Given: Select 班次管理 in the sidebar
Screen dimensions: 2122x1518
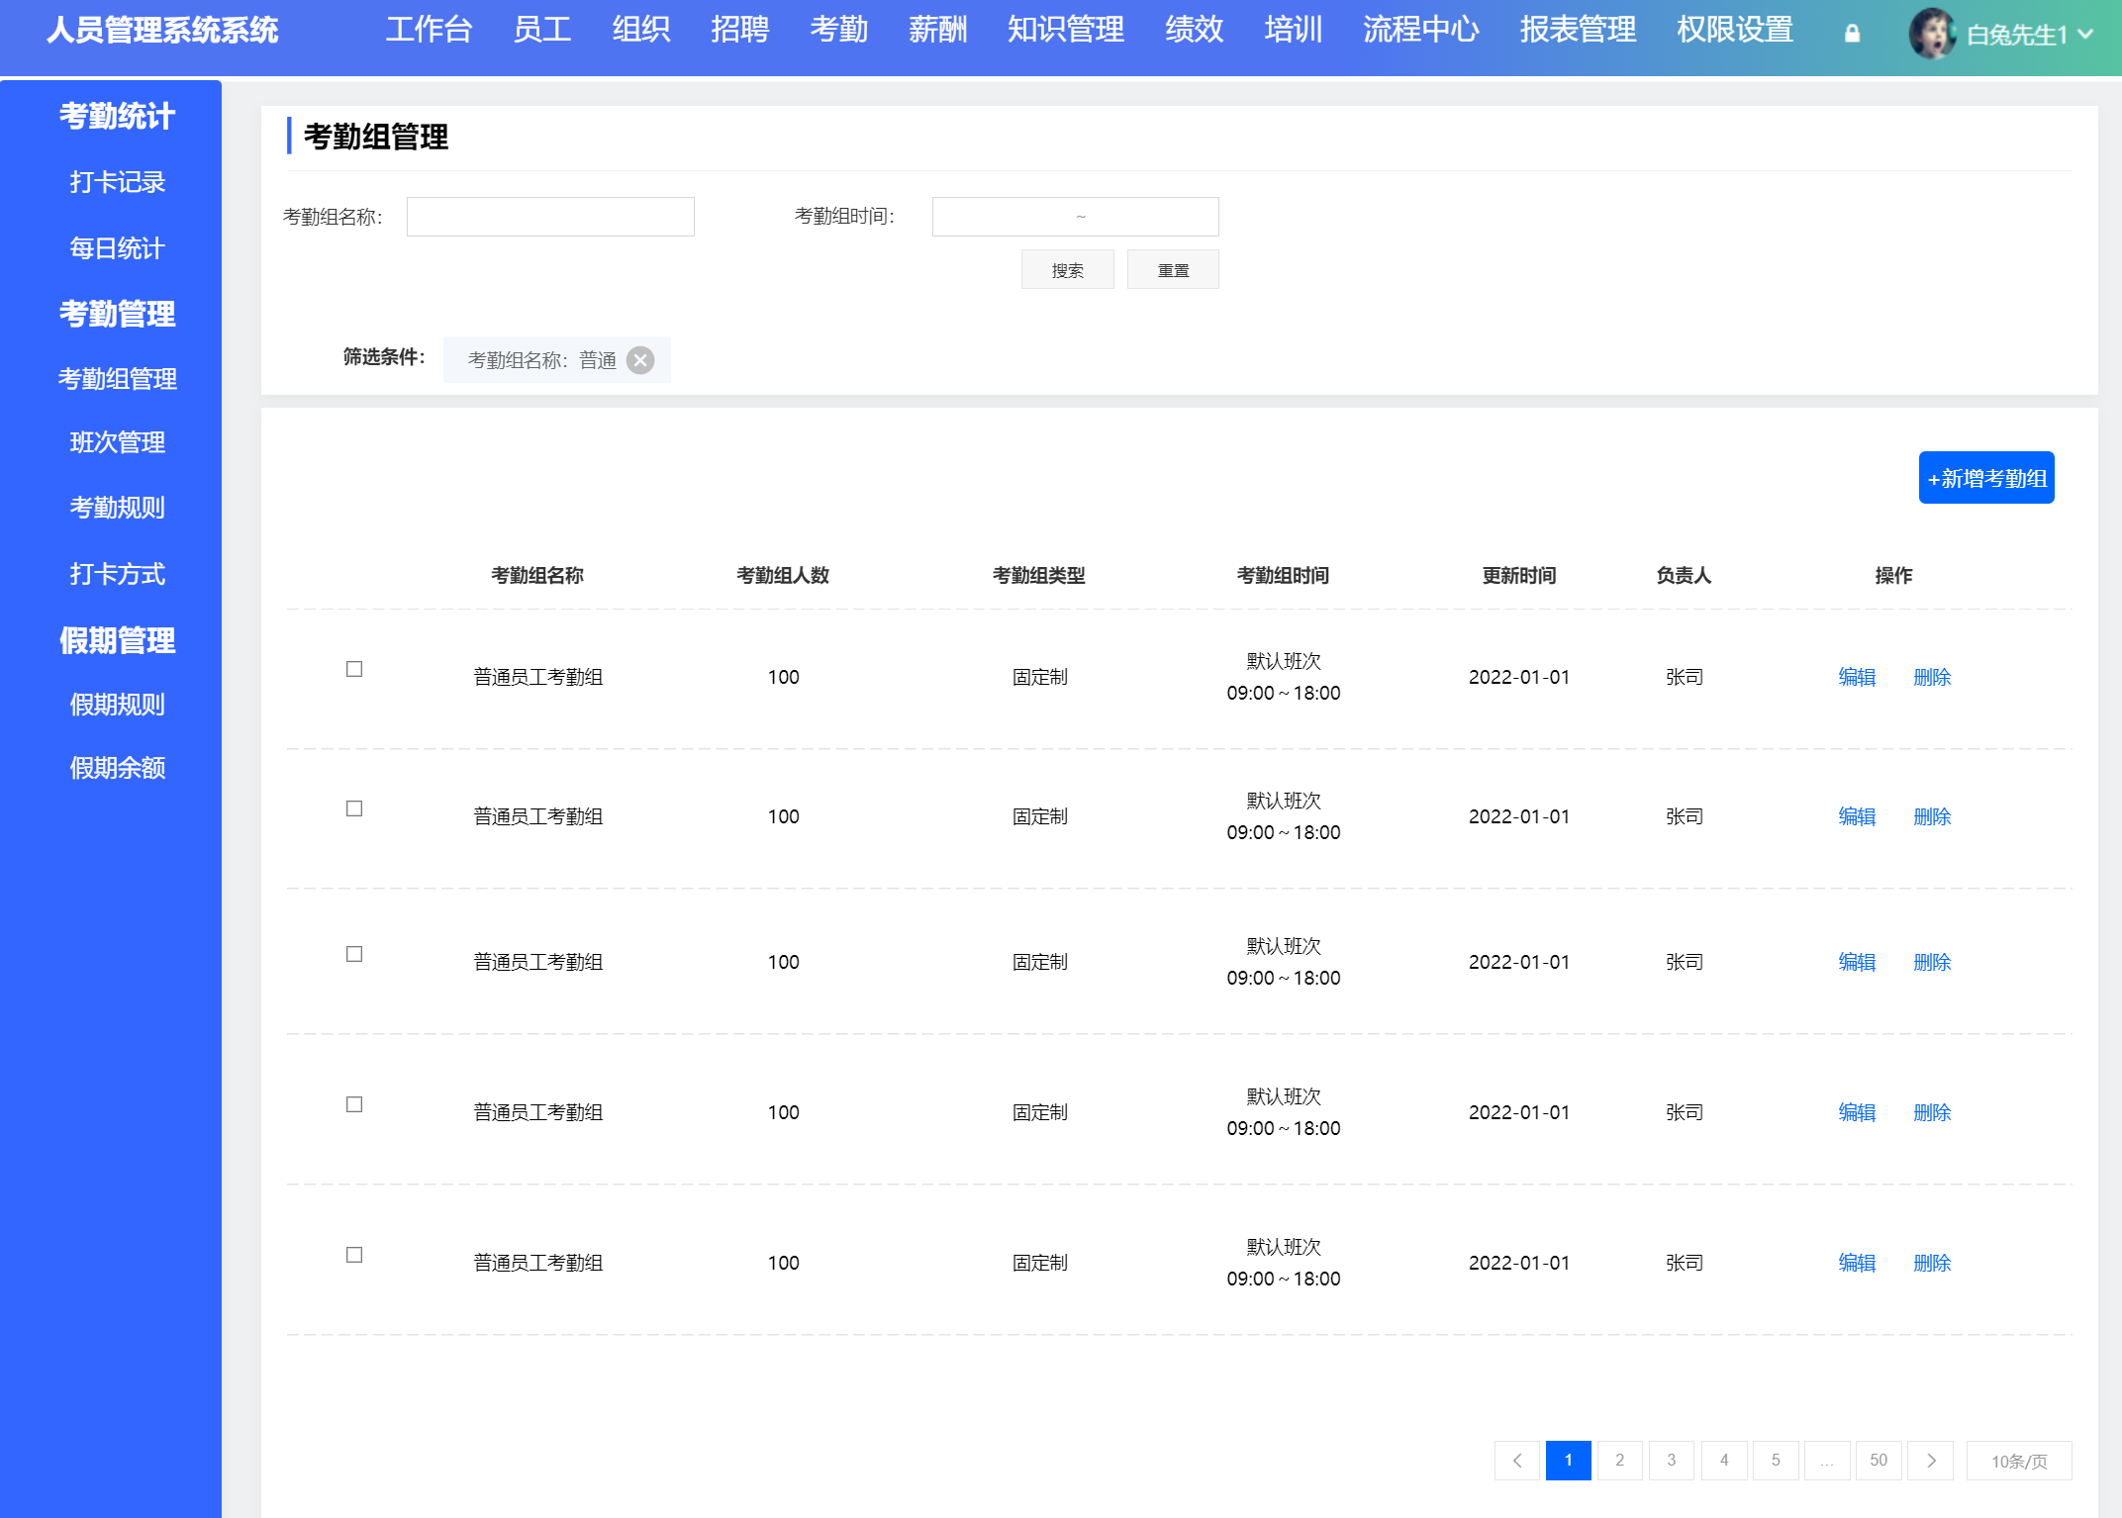Looking at the screenshot, I should [x=117, y=441].
